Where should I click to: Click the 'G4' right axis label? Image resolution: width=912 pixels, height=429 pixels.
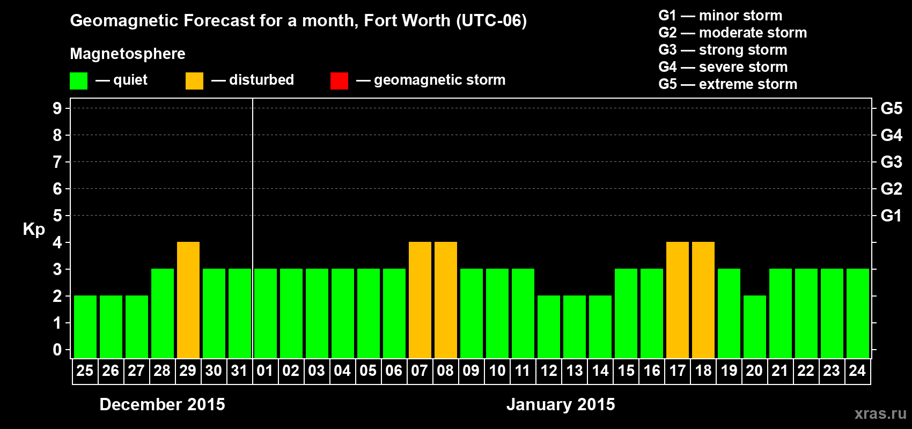[x=892, y=135]
